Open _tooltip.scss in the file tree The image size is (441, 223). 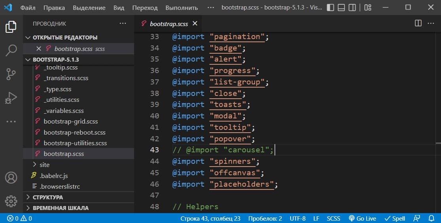tap(61, 67)
